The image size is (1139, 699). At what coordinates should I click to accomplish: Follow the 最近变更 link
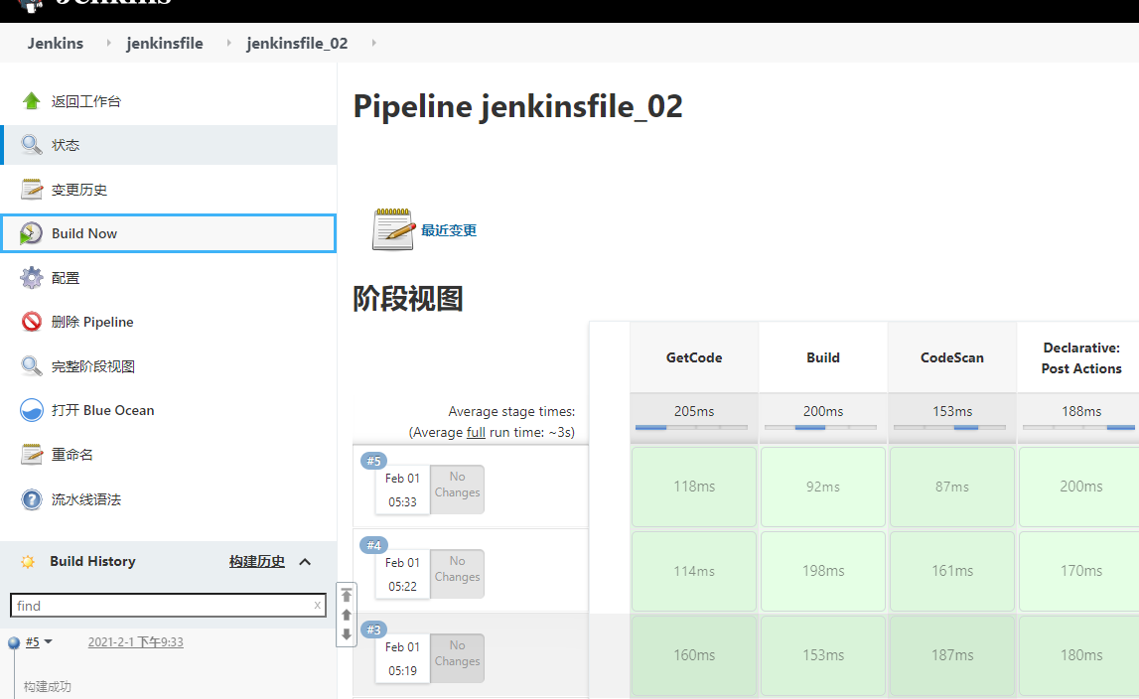click(x=449, y=230)
